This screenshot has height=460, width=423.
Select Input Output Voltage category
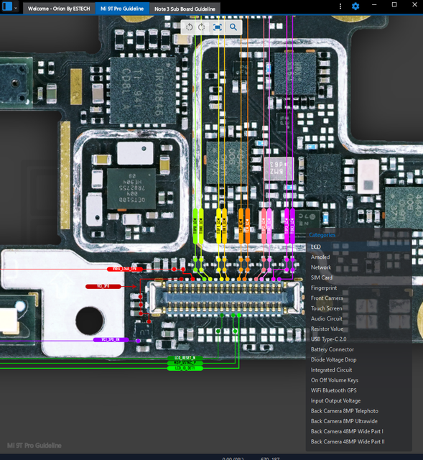pyautogui.click(x=359, y=401)
